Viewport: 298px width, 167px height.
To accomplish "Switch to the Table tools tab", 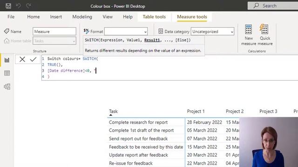I will coord(154,17).
